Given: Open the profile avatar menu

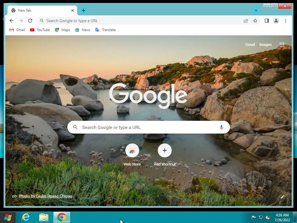Looking at the screenshot, I should [x=276, y=21].
